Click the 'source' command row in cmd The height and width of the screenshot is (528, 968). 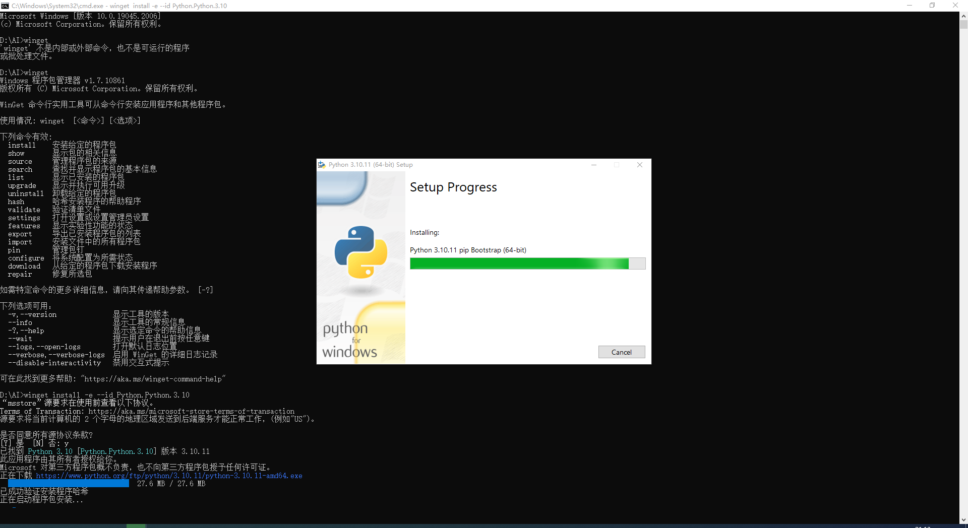click(62, 161)
